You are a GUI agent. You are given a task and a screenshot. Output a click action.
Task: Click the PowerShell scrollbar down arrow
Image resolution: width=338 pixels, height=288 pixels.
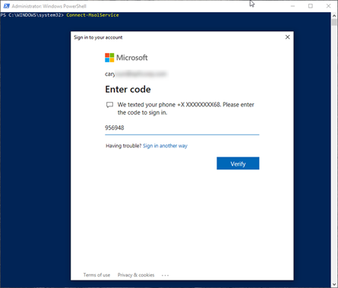pos(334,284)
